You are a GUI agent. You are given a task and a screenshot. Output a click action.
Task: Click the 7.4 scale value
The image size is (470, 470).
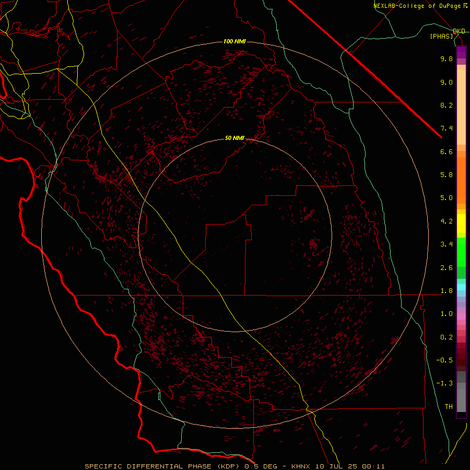pyautogui.click(x=446, y=128)
